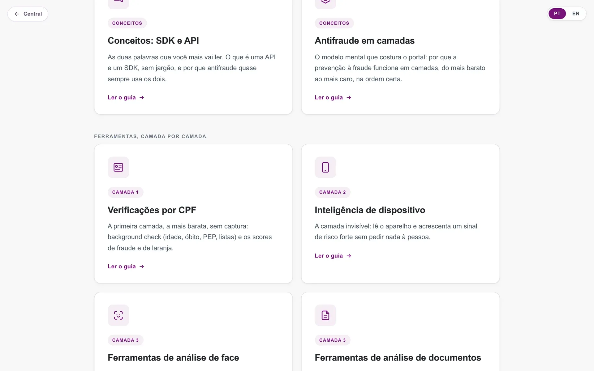Click the arrow after Ler o guia on the Antifraude card
594x371 pixels.
point(349,97)
